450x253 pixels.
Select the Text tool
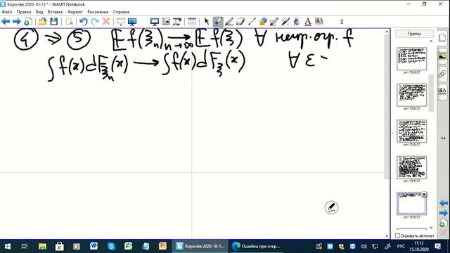308,22
